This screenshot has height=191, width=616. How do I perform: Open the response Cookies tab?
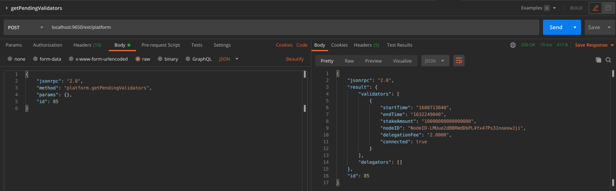340,45
